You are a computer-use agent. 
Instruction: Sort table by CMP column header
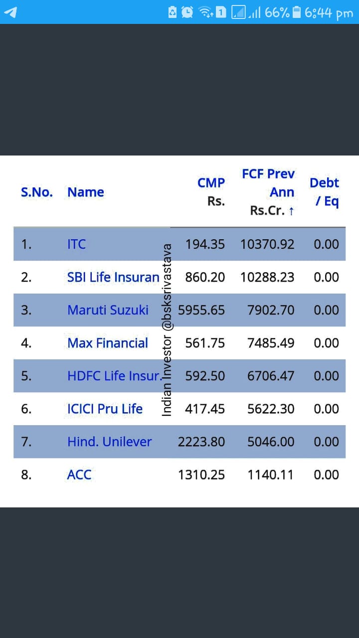211,192
